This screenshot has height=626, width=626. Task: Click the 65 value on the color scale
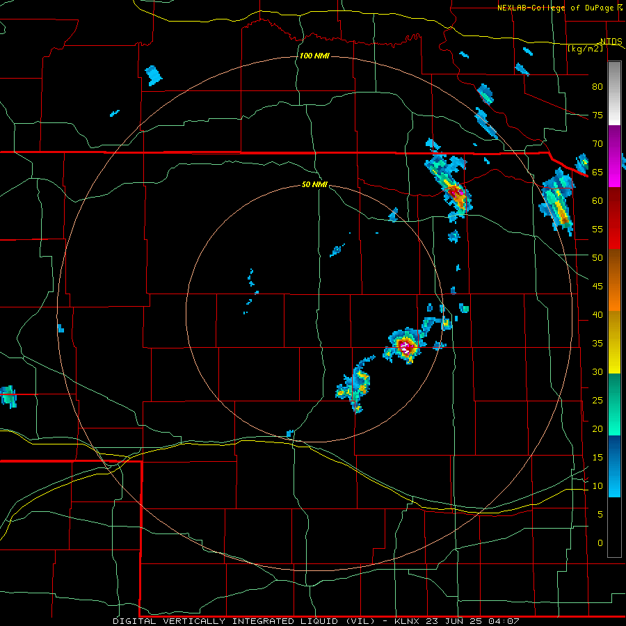point(597,172)
